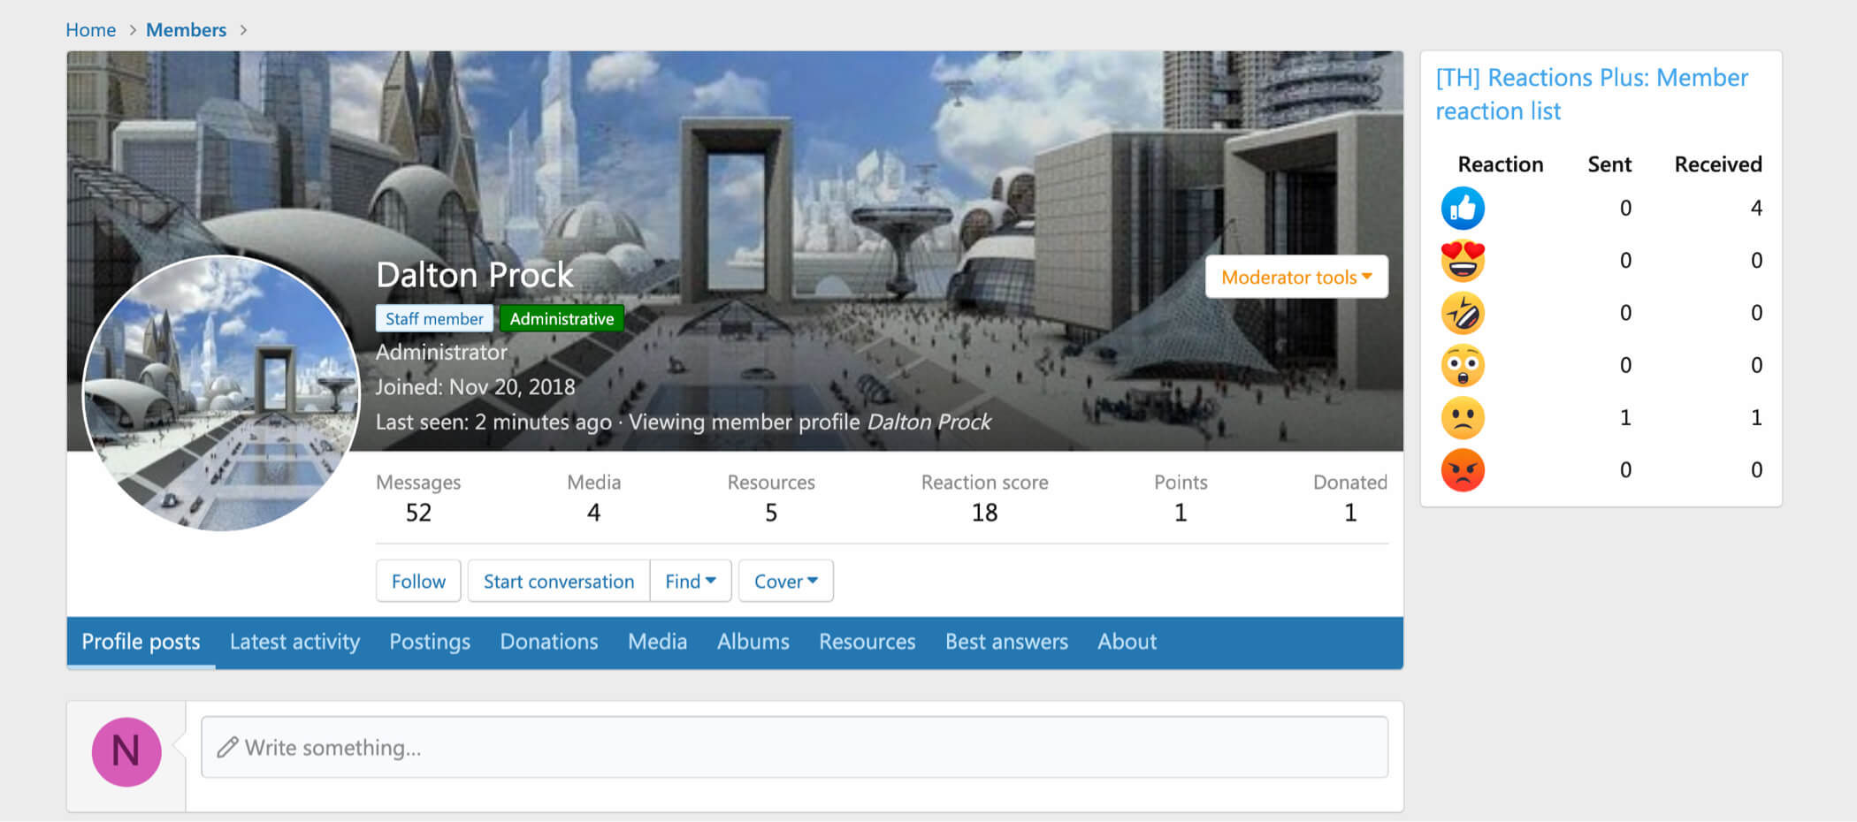Open the Moderator tools dropdown
The image size is (1857, 822).
1296,277
